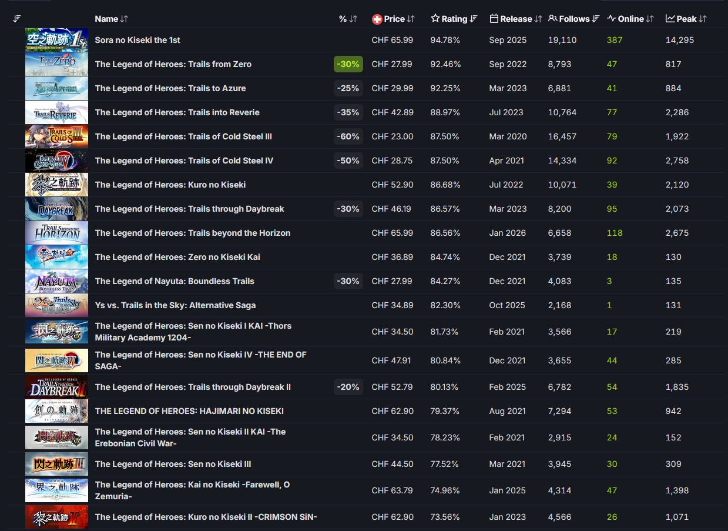Screen dimensions: 728x531
Task: Sort table by Name column
Action: pyautogui.click(x=111, y=19)
